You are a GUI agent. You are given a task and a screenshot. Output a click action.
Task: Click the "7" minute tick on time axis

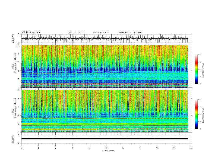point(140,148)
